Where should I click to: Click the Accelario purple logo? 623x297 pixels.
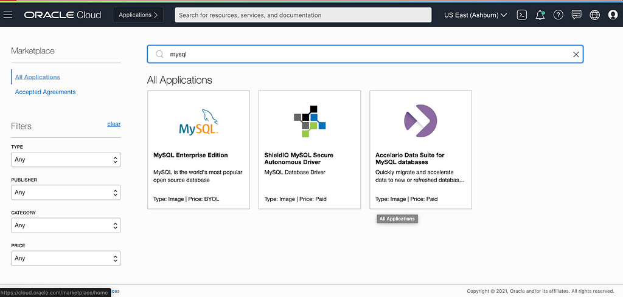[420, 121]
